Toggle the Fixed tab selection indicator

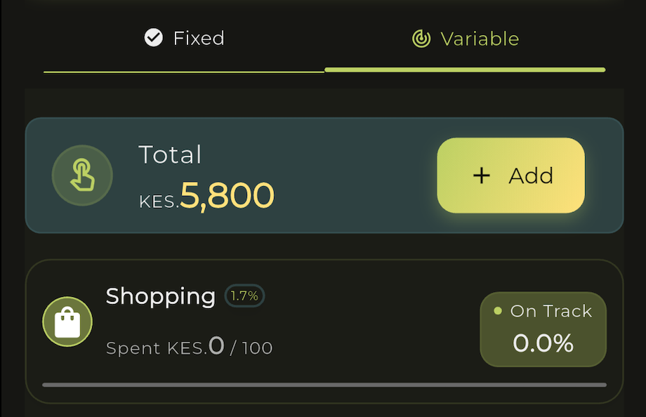pyautogui.click(x=183, y=69)
